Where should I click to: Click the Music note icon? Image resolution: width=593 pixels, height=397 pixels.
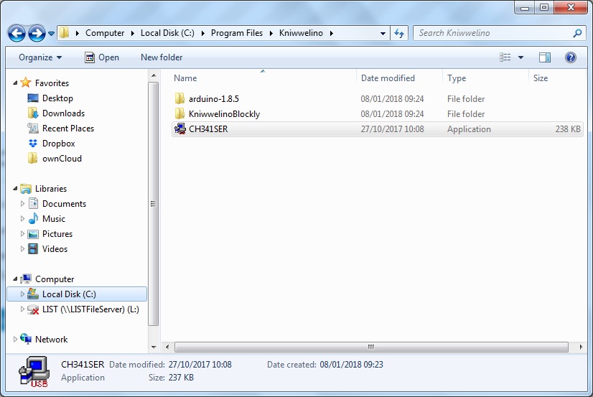33,218
